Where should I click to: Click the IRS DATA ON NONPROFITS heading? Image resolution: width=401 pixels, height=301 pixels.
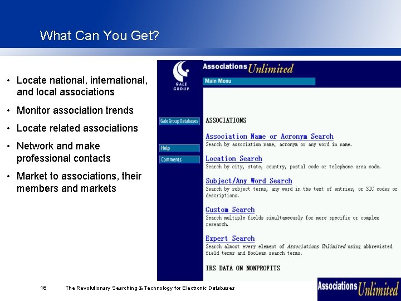tap(243, 268)
